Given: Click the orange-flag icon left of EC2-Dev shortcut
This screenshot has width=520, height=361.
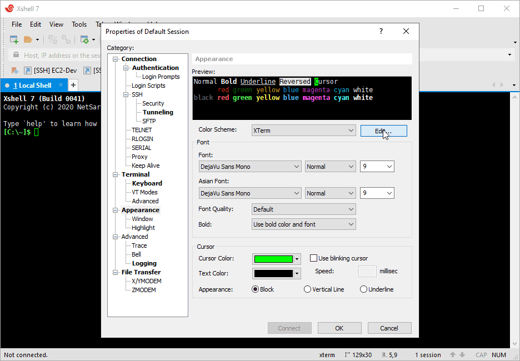Looking at the screenshot, I should pyautogui.click(x=15, y=71).
